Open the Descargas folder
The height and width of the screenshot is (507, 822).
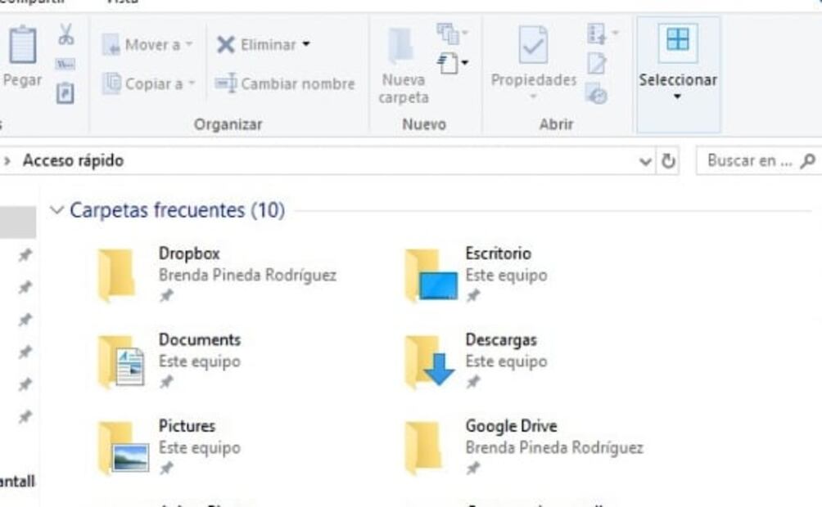[x=423, y=361]
